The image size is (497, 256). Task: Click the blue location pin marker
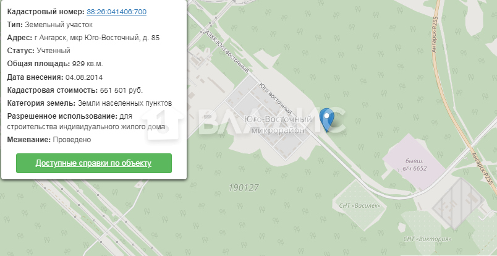pos(327,119)
